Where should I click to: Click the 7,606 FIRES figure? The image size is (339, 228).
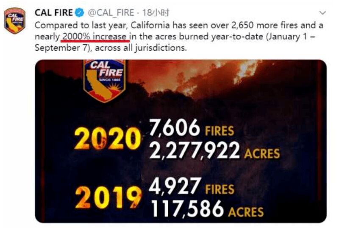point(192,128)
